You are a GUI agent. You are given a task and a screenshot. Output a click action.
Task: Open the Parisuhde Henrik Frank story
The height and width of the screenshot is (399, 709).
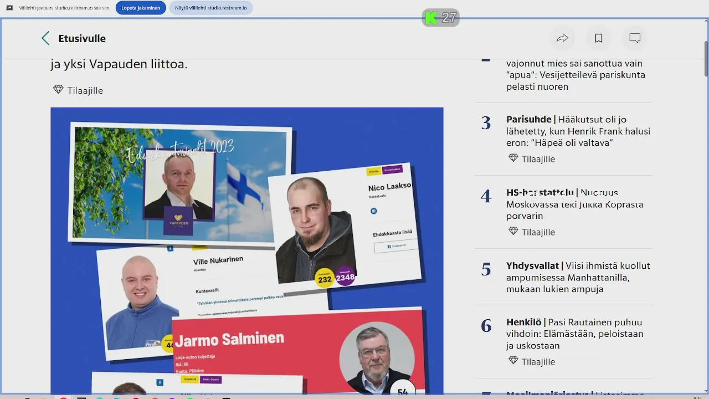pos(578,131)
